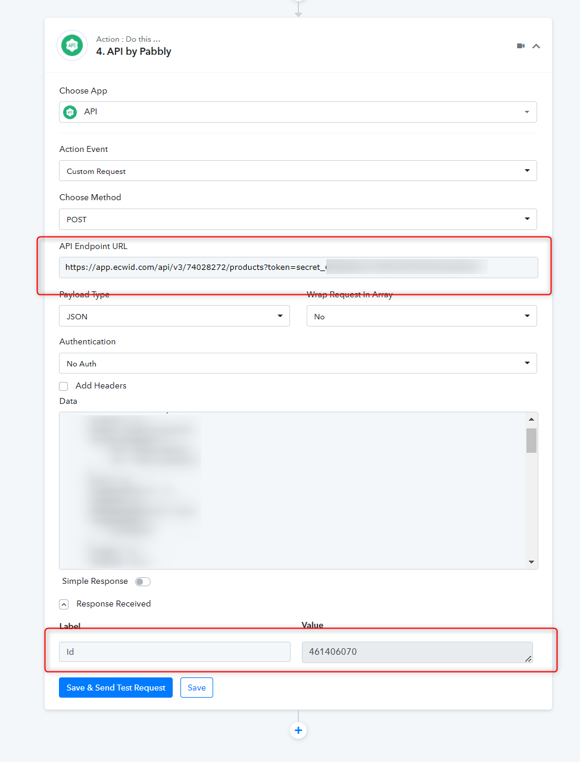Image resolution: width=580 pixels, height=762 pixels.
Task: Click the API Endpoint URL field
Action: click(298, 267)
